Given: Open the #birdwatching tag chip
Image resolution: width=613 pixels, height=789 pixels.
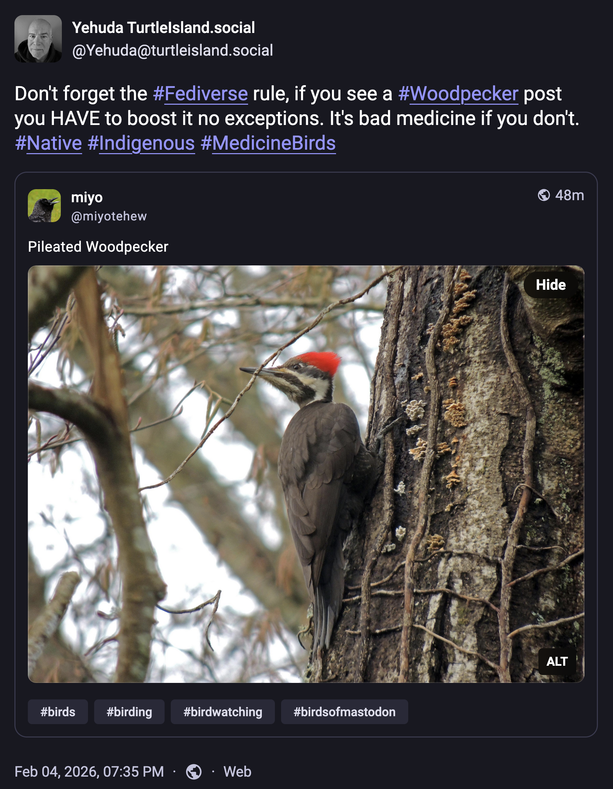Looking at the screenshot, I should pos(223,712).
